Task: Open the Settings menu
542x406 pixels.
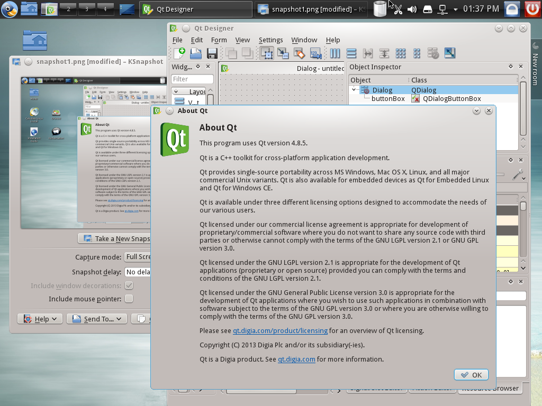Action: (270, 40)
